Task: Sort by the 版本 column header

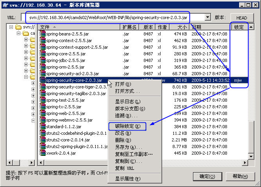Action: point(147,27)
